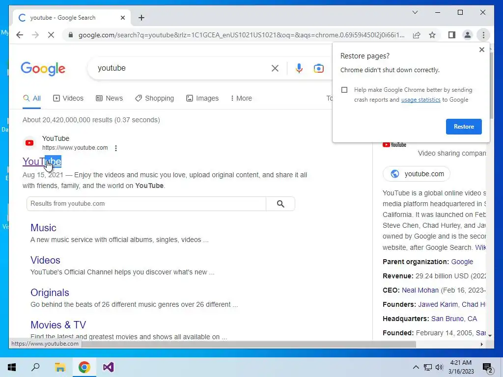Check the send crash reports checkbox
The image size is (503, 377).
(344, 90)
